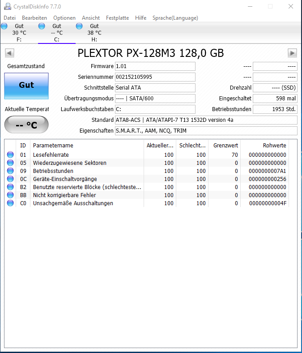302x353 pixels.
Task: Select the C: drive status orb
Action: point(42,26)
